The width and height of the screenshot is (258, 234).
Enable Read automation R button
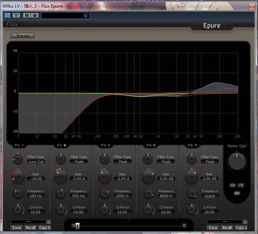coord(27,15)
